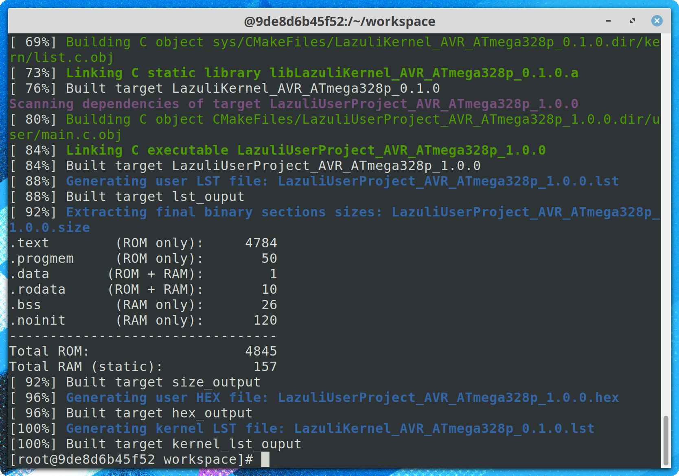Click the Total RAM (static): 157 line
This screenshot has height=476, width=679.
pos(142,366)
